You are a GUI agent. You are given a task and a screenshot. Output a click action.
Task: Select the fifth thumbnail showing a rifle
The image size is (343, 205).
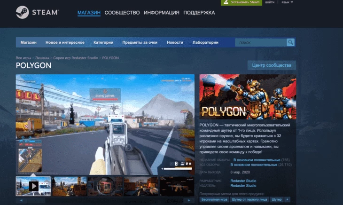(x=177, y=186)
